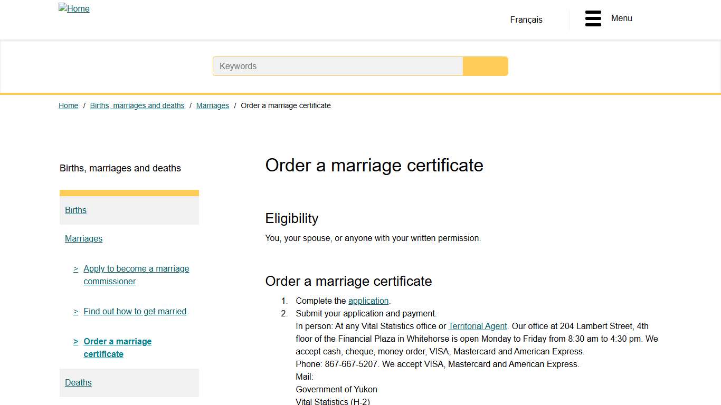Open Find out how to get married
The image size is (721, 405).
(135, 311)
